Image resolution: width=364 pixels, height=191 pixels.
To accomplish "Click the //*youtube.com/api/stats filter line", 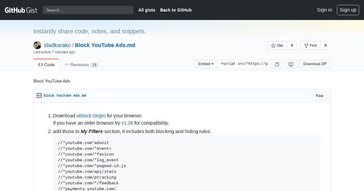I will (87, 172).
